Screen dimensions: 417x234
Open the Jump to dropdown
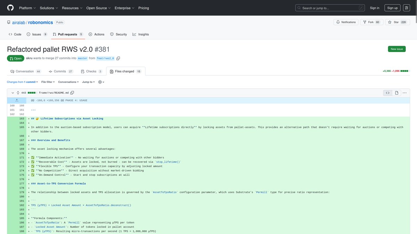coord(88,82)
